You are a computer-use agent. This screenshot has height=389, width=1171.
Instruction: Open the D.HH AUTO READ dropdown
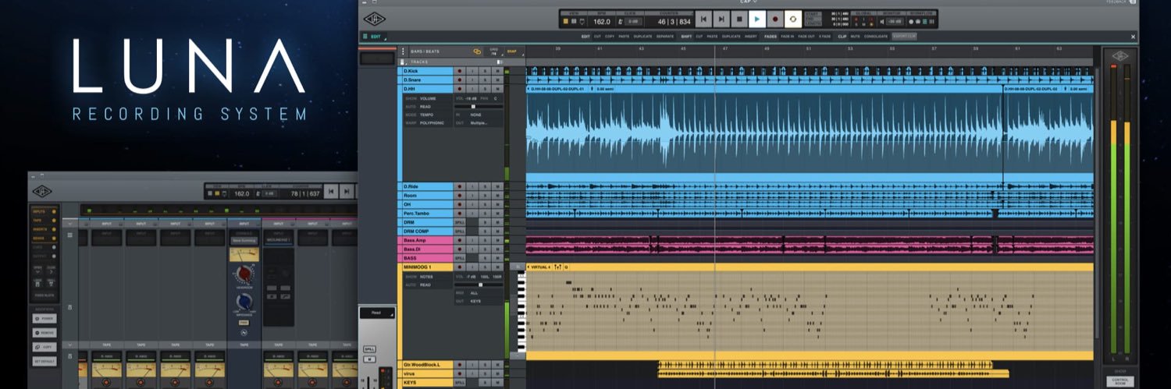(427, 107)
